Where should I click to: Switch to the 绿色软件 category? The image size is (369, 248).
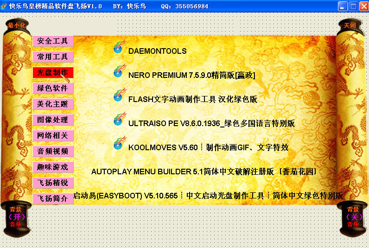(53, 88)
